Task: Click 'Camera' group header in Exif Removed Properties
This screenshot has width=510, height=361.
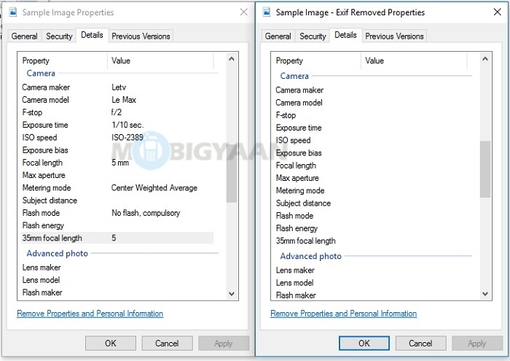Action: point(294,76)
